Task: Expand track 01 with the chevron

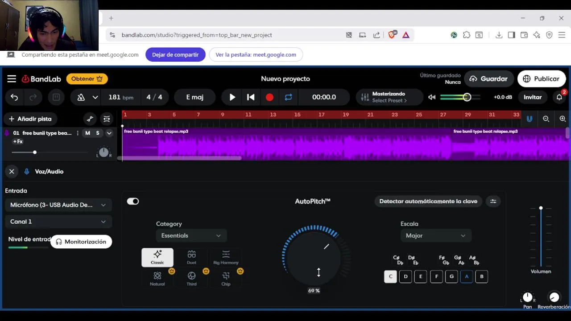Action: pos(109,133)
